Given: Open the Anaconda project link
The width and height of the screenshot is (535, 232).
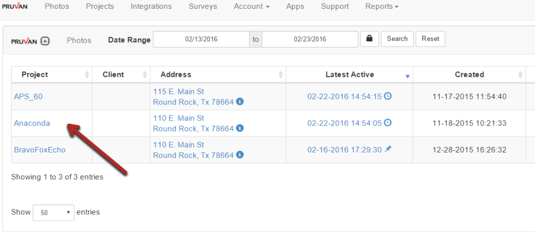Looking at the screenshot, I should 32,123.
